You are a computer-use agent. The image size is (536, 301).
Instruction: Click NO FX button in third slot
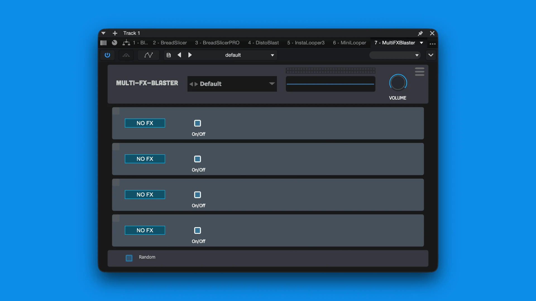pyautogui.click(x=145, y=195)
